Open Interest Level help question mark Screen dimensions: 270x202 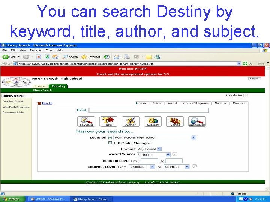click(x=195, y=166)
